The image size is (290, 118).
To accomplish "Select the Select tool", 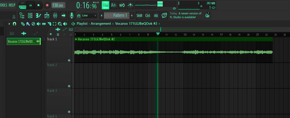I will 54,24.
